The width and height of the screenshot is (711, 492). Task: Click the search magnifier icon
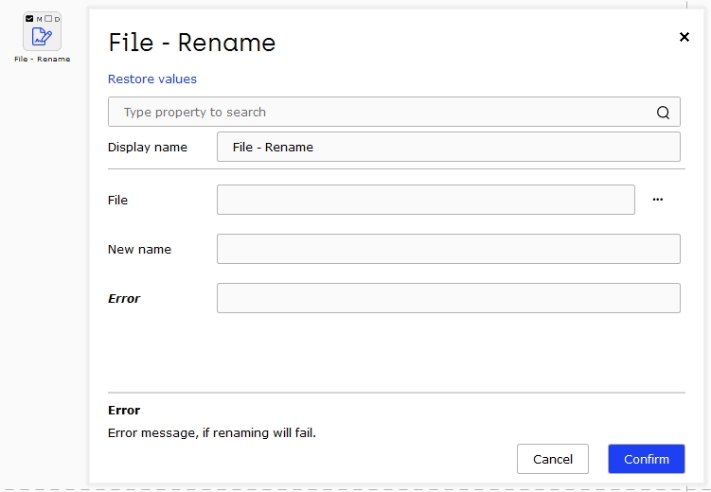coord(663,112)
